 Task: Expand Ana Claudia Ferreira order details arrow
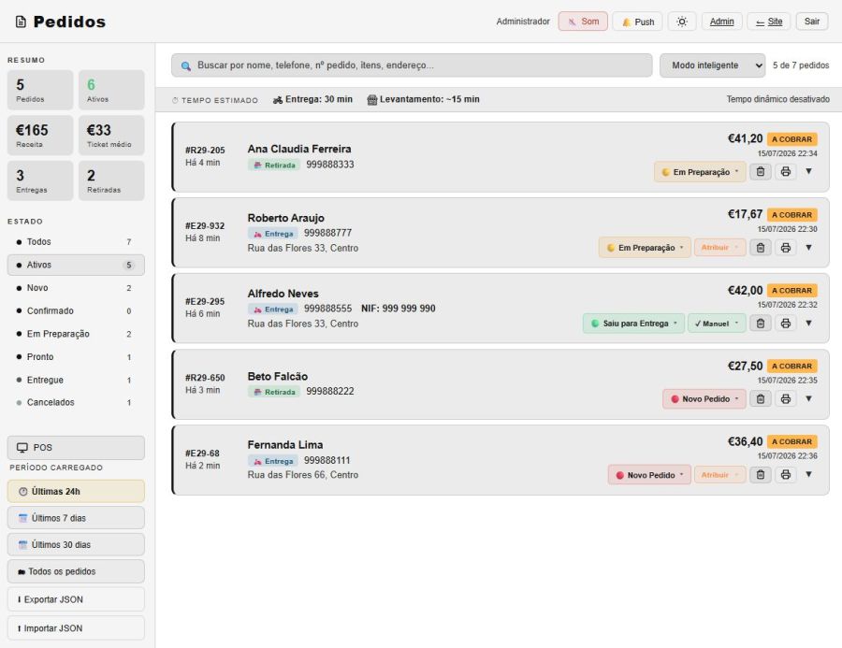click(x=808, y=171)
